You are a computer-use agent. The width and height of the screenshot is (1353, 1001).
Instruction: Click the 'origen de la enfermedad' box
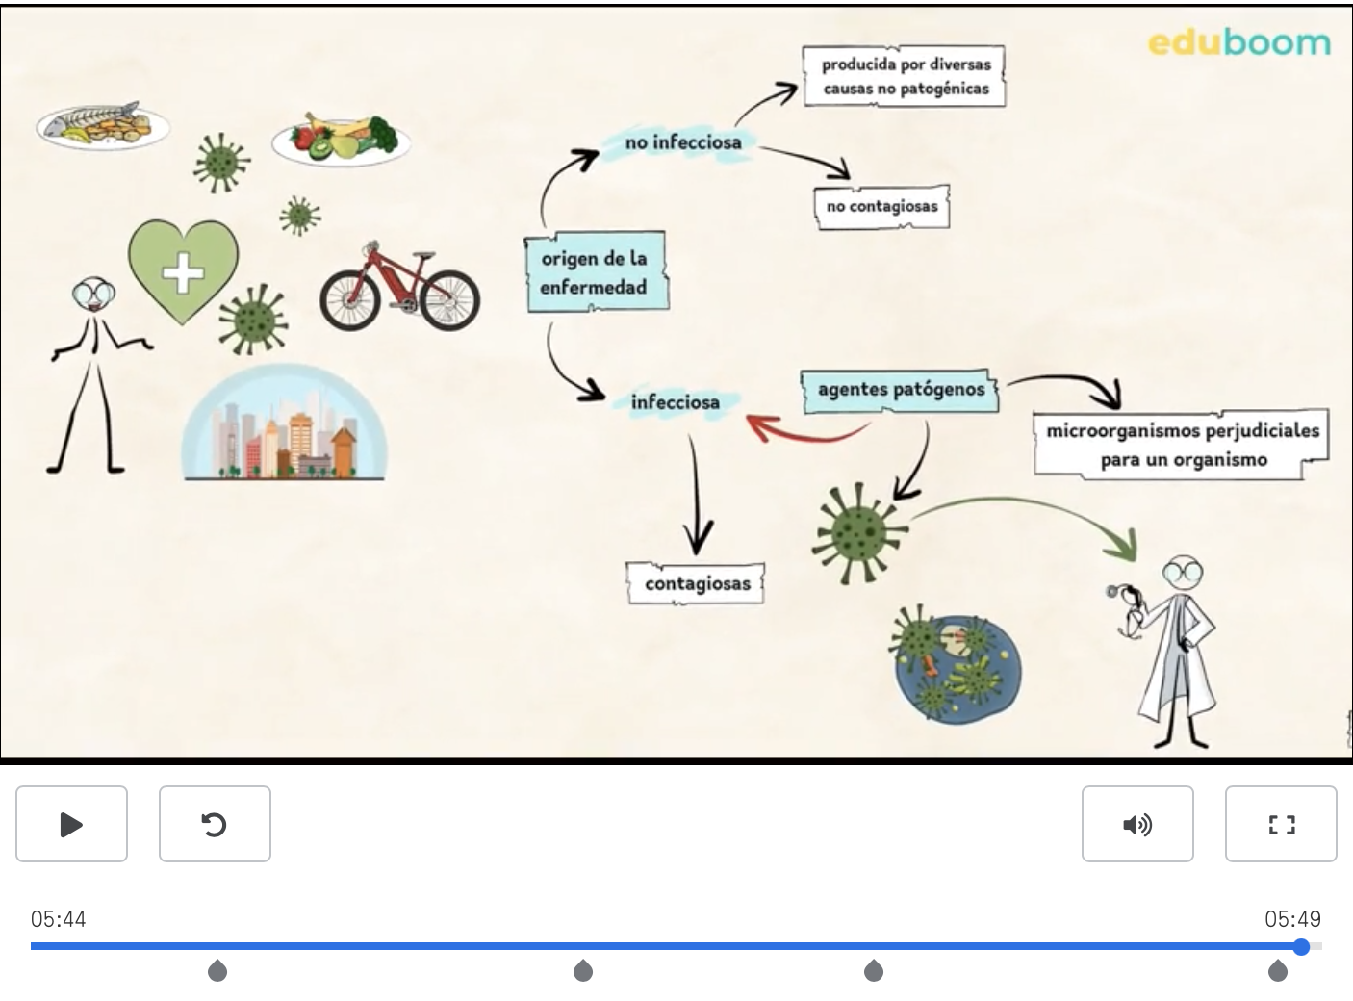(x=597, y=272)
